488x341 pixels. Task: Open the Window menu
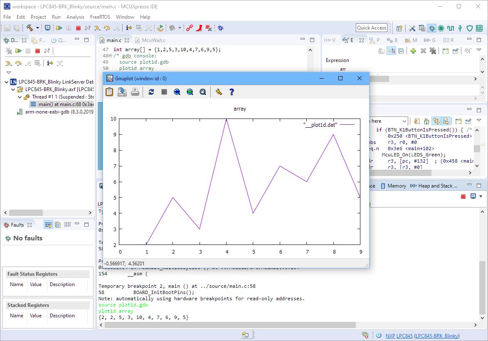click(x=125, y=17)
